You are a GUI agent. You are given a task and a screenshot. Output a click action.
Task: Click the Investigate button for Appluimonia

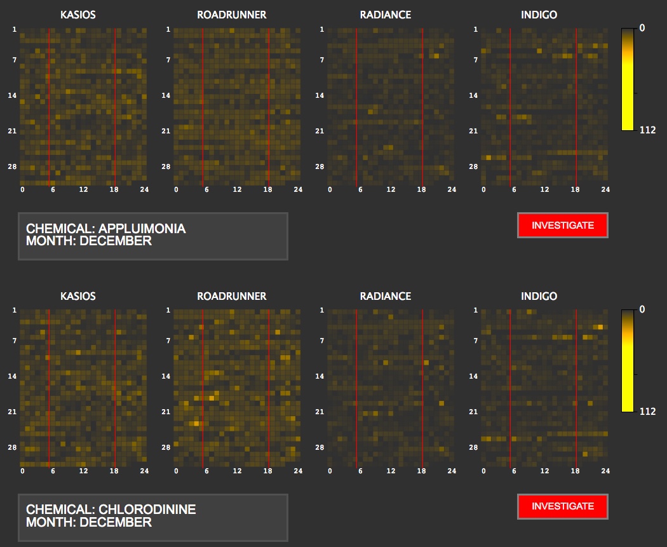click(563, 226)
